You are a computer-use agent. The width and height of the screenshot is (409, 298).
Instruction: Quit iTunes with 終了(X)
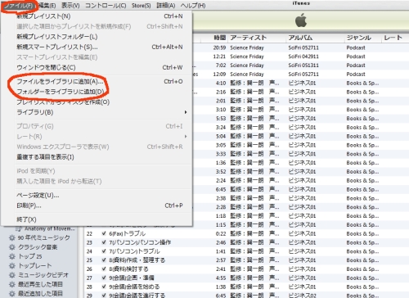click(x=100, y=219)
